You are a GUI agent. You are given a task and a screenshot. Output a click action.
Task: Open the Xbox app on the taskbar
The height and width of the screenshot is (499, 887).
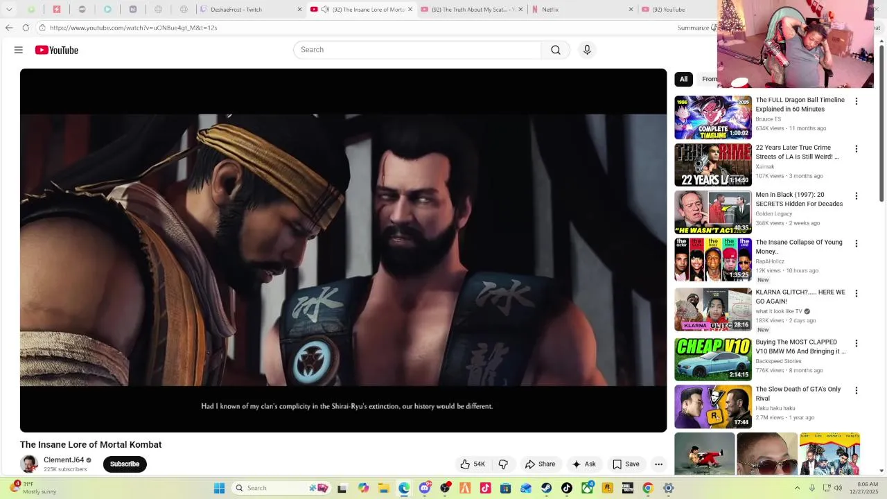point(587,488)
